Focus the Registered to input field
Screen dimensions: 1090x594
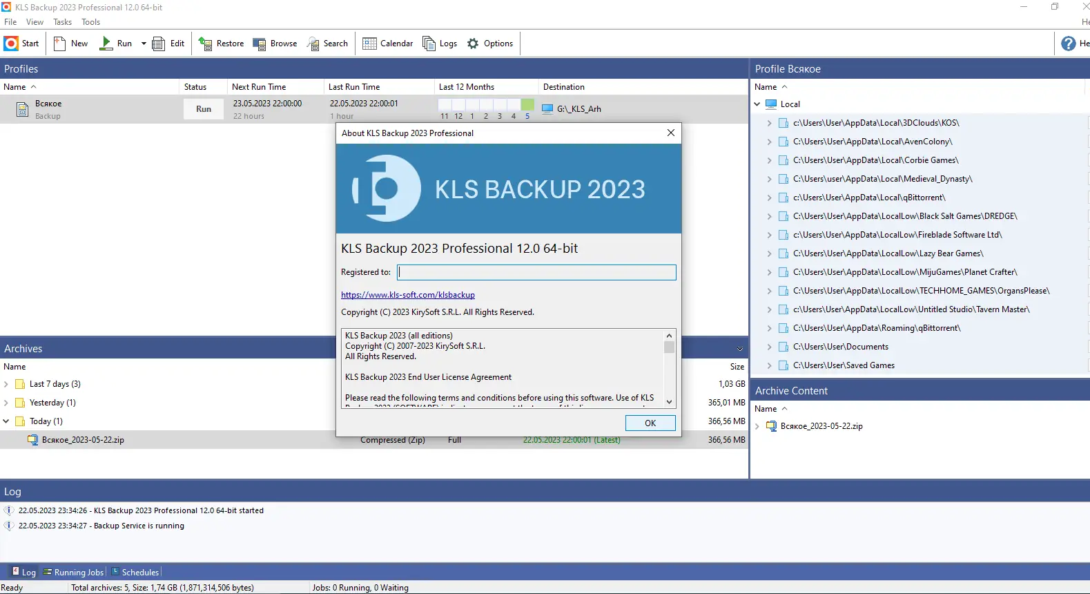(536, 272)
